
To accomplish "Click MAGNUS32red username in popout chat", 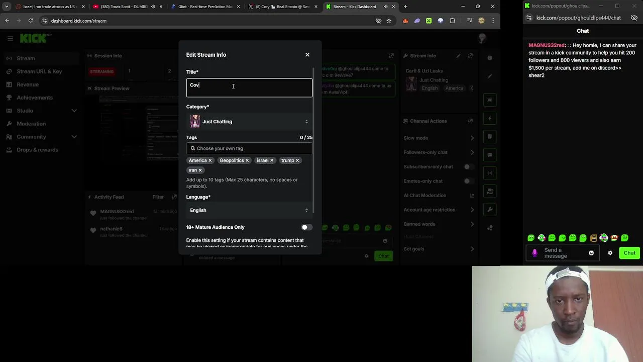I will 547,45.
